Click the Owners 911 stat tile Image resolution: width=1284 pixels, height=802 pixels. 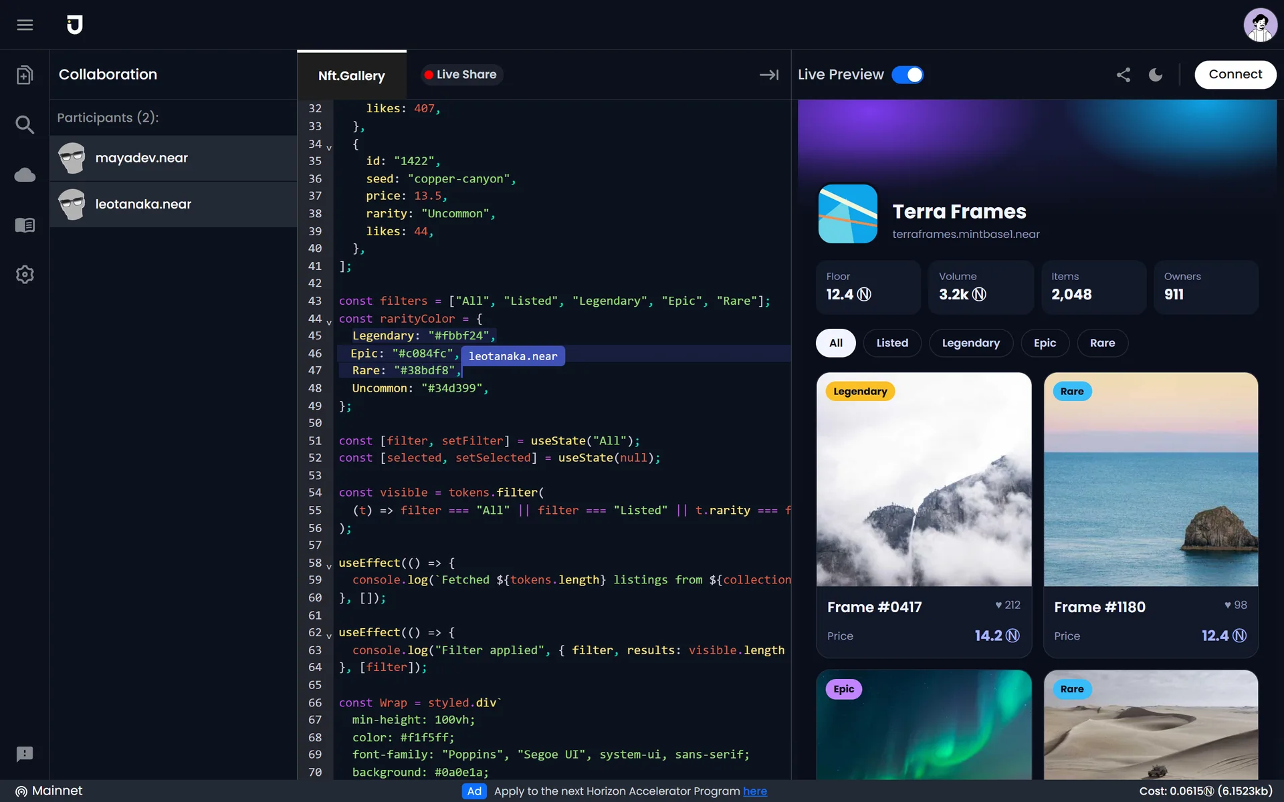click(x=1206, y=287)
